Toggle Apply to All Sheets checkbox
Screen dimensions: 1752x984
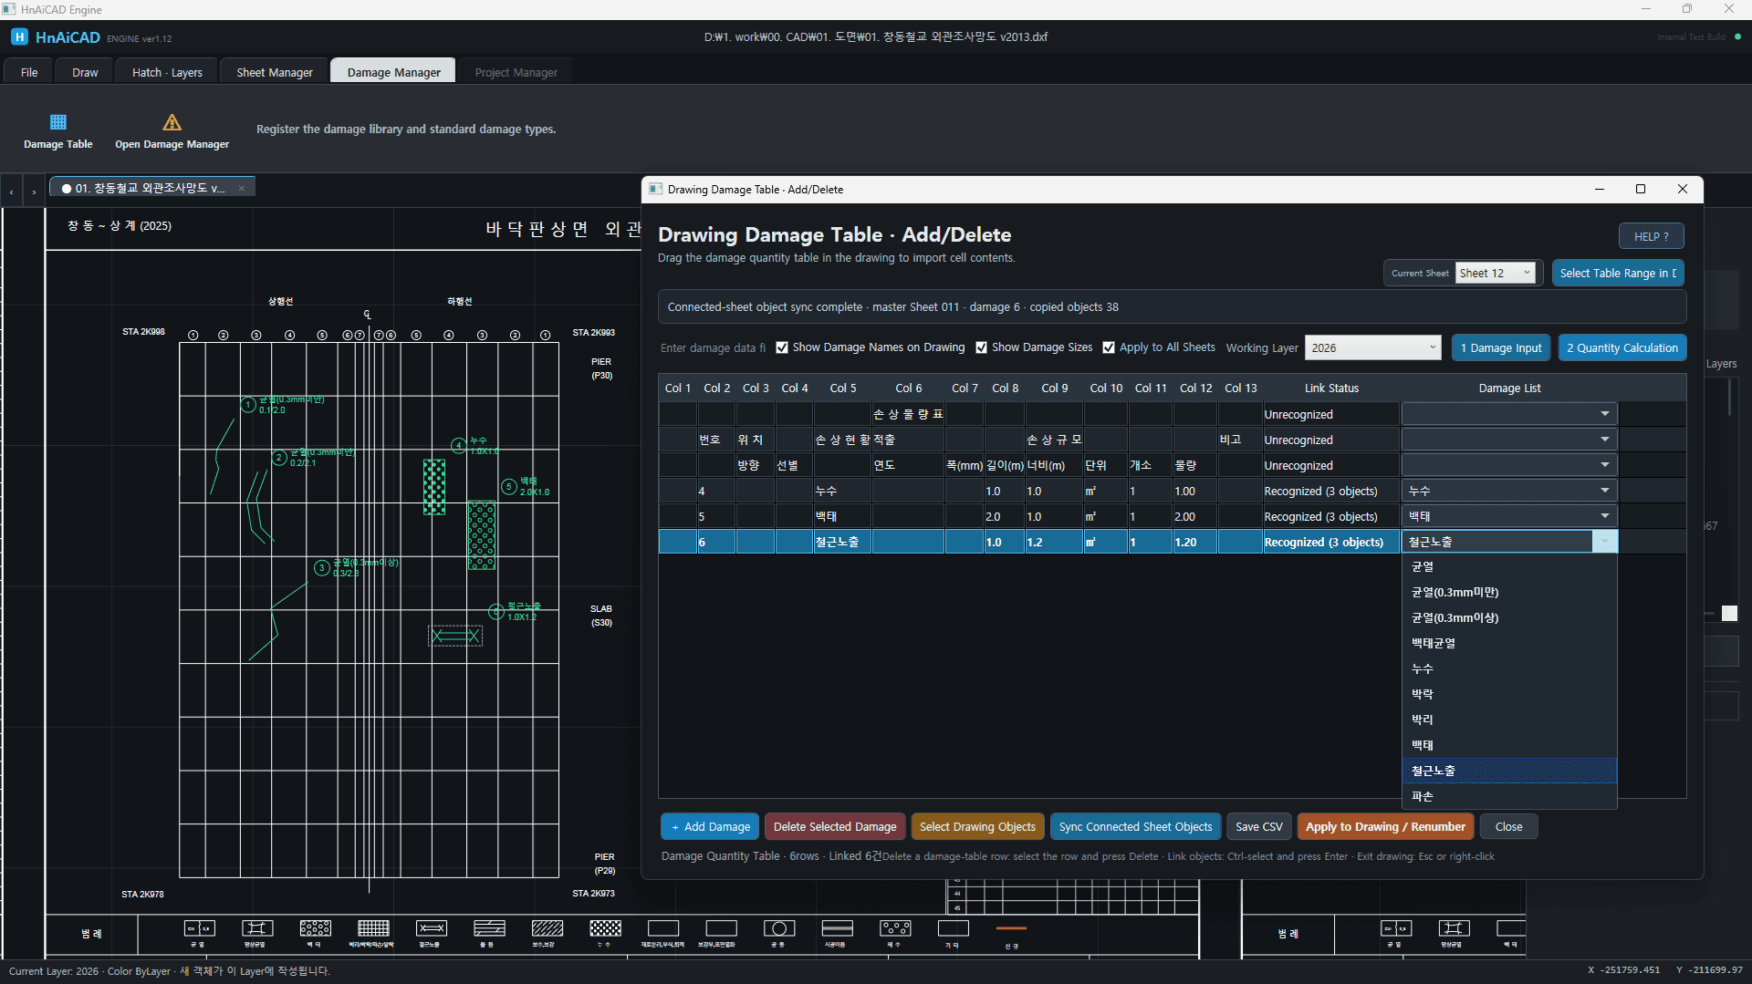(1109, 347)
